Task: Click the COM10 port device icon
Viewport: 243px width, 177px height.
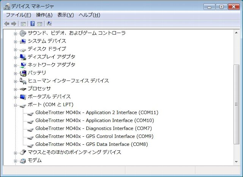Action: click(x=30, y=122)
